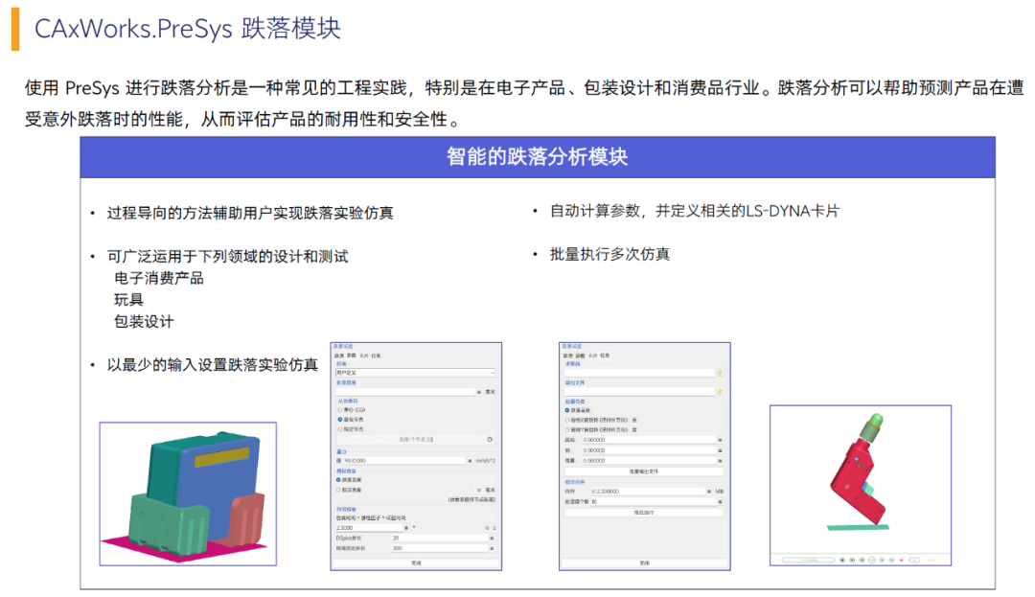Click calculator icon beside 2.5000 time field
Screen dimensions: 1035x597
tap(406, 528)
